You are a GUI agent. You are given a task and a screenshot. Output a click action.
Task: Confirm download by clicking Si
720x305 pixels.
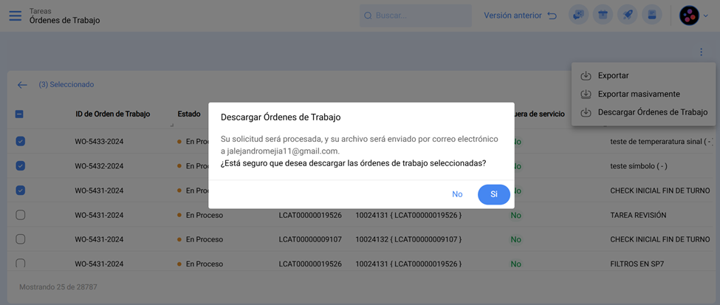(494, 194)
